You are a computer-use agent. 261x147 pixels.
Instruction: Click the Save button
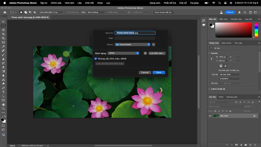click(x=159, y=72)
